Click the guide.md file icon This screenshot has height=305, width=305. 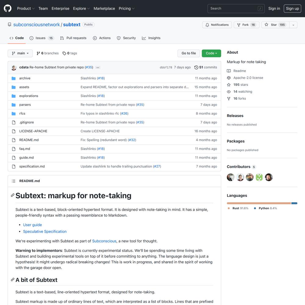[x=14, y=158]
